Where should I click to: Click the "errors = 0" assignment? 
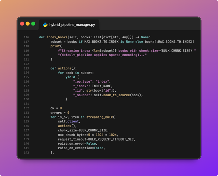pyautogui.click(x=60, y=113)
